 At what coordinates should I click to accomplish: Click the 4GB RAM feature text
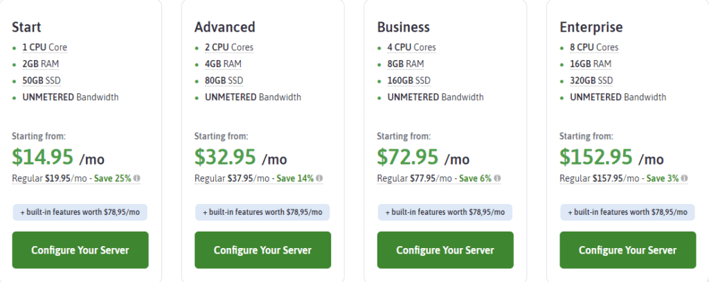[224, 64]
